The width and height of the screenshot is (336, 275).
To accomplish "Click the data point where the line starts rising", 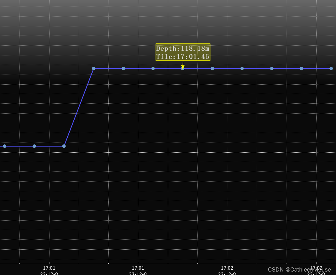I will tap(64, 146).
